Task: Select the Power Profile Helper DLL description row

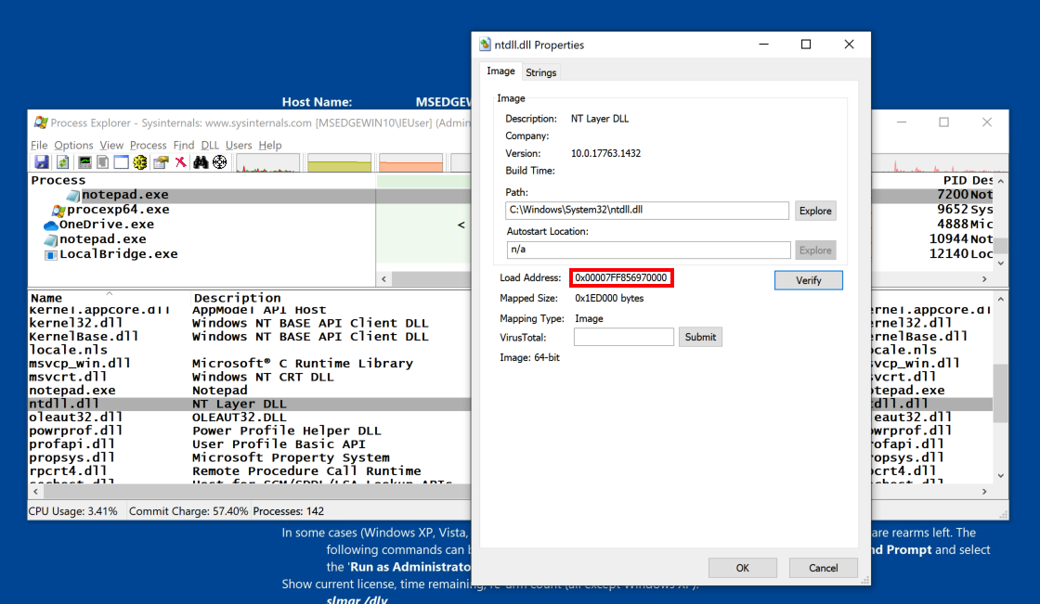Action: pyautogui.click(x=287, y=431)
